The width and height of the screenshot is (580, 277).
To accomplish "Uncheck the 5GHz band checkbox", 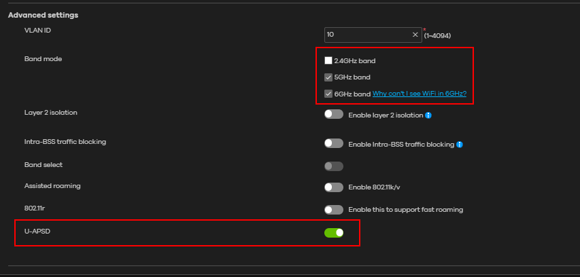I will point(328,77).
